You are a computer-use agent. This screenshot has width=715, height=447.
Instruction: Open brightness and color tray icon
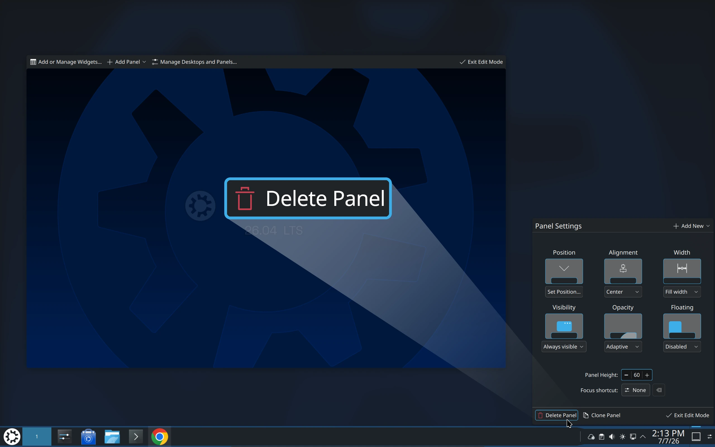(x=622, y=437)
